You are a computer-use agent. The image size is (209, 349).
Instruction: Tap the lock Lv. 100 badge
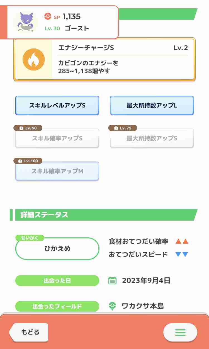(x=28, y=161)
